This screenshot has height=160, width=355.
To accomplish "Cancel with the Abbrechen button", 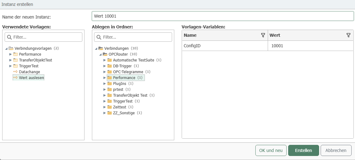I will pyautogui.click(x=336, y=150).
